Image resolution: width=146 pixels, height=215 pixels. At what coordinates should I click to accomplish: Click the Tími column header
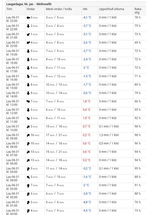coord(9,9)
